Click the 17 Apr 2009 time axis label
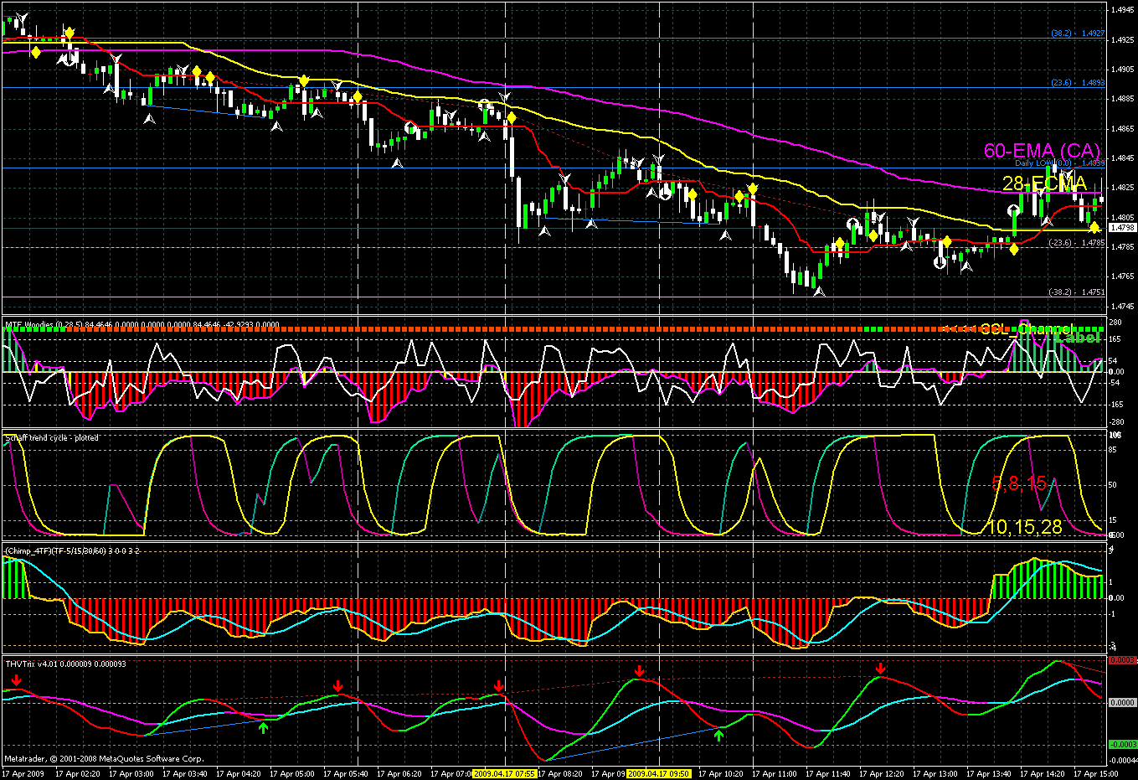Screen dimensions: 1138x780 coord(23,774)
